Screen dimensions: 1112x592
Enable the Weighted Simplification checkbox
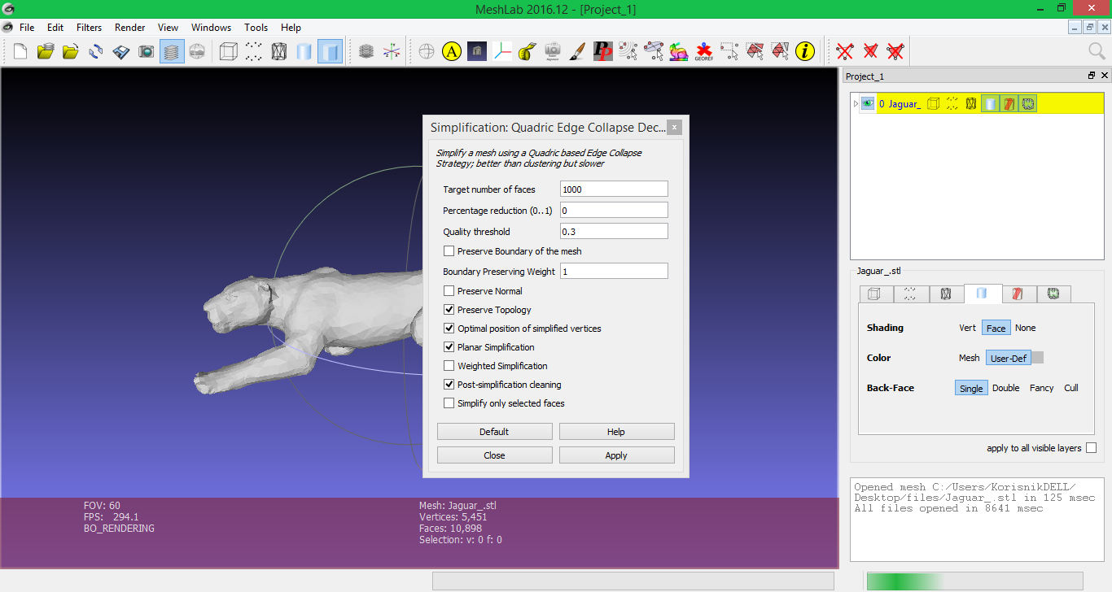point(449,366)
